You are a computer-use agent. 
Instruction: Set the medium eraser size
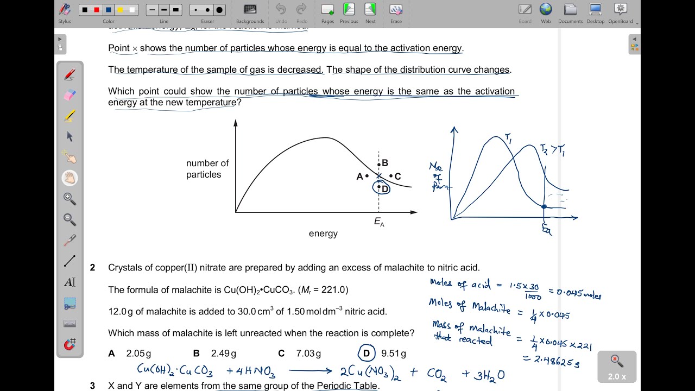(x=207, y=10)
